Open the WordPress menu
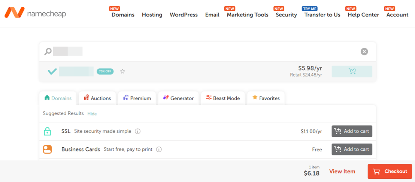Image resolution: width=415 pixels, height=182 pixels. 184,15
